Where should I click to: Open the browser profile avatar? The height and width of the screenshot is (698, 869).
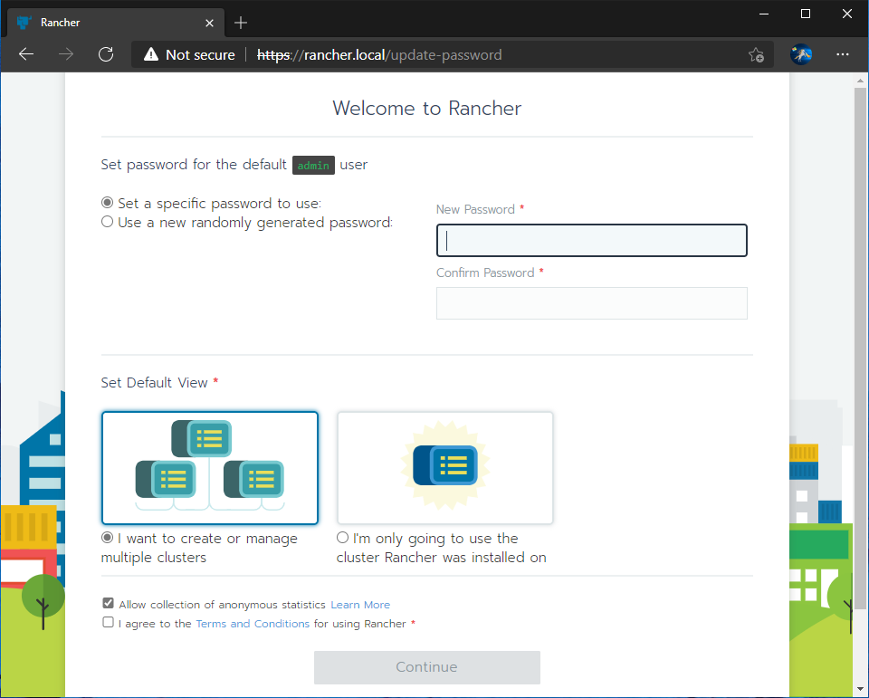point(801,54)
